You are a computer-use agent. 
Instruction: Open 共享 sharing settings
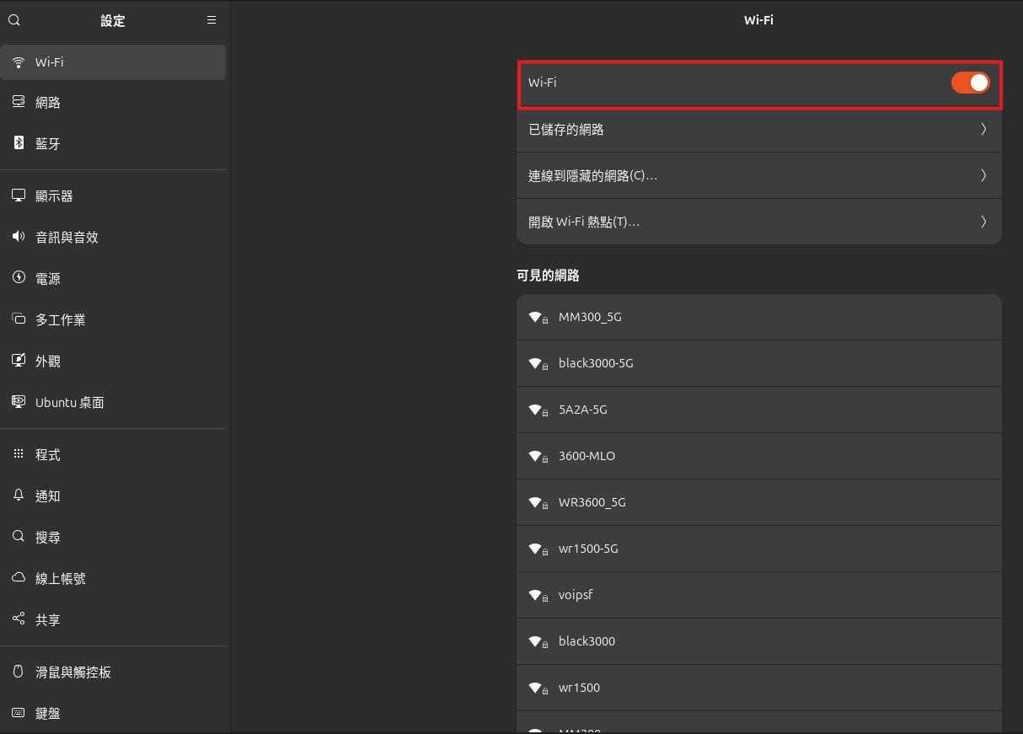coord(113,620)
